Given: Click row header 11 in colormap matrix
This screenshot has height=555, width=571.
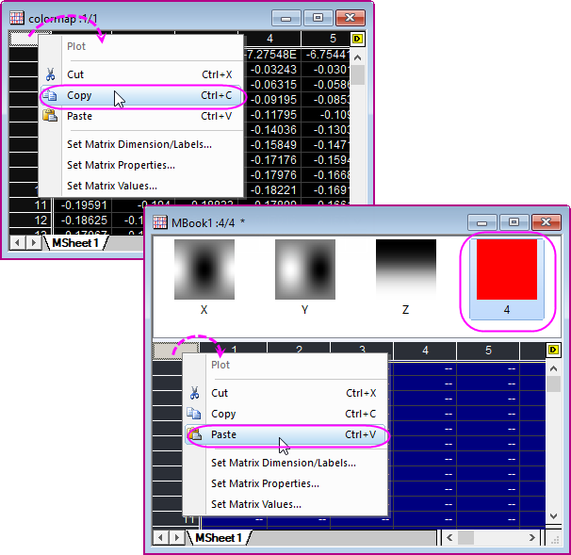Looking at the screenshot, I should tap(31, 205).
